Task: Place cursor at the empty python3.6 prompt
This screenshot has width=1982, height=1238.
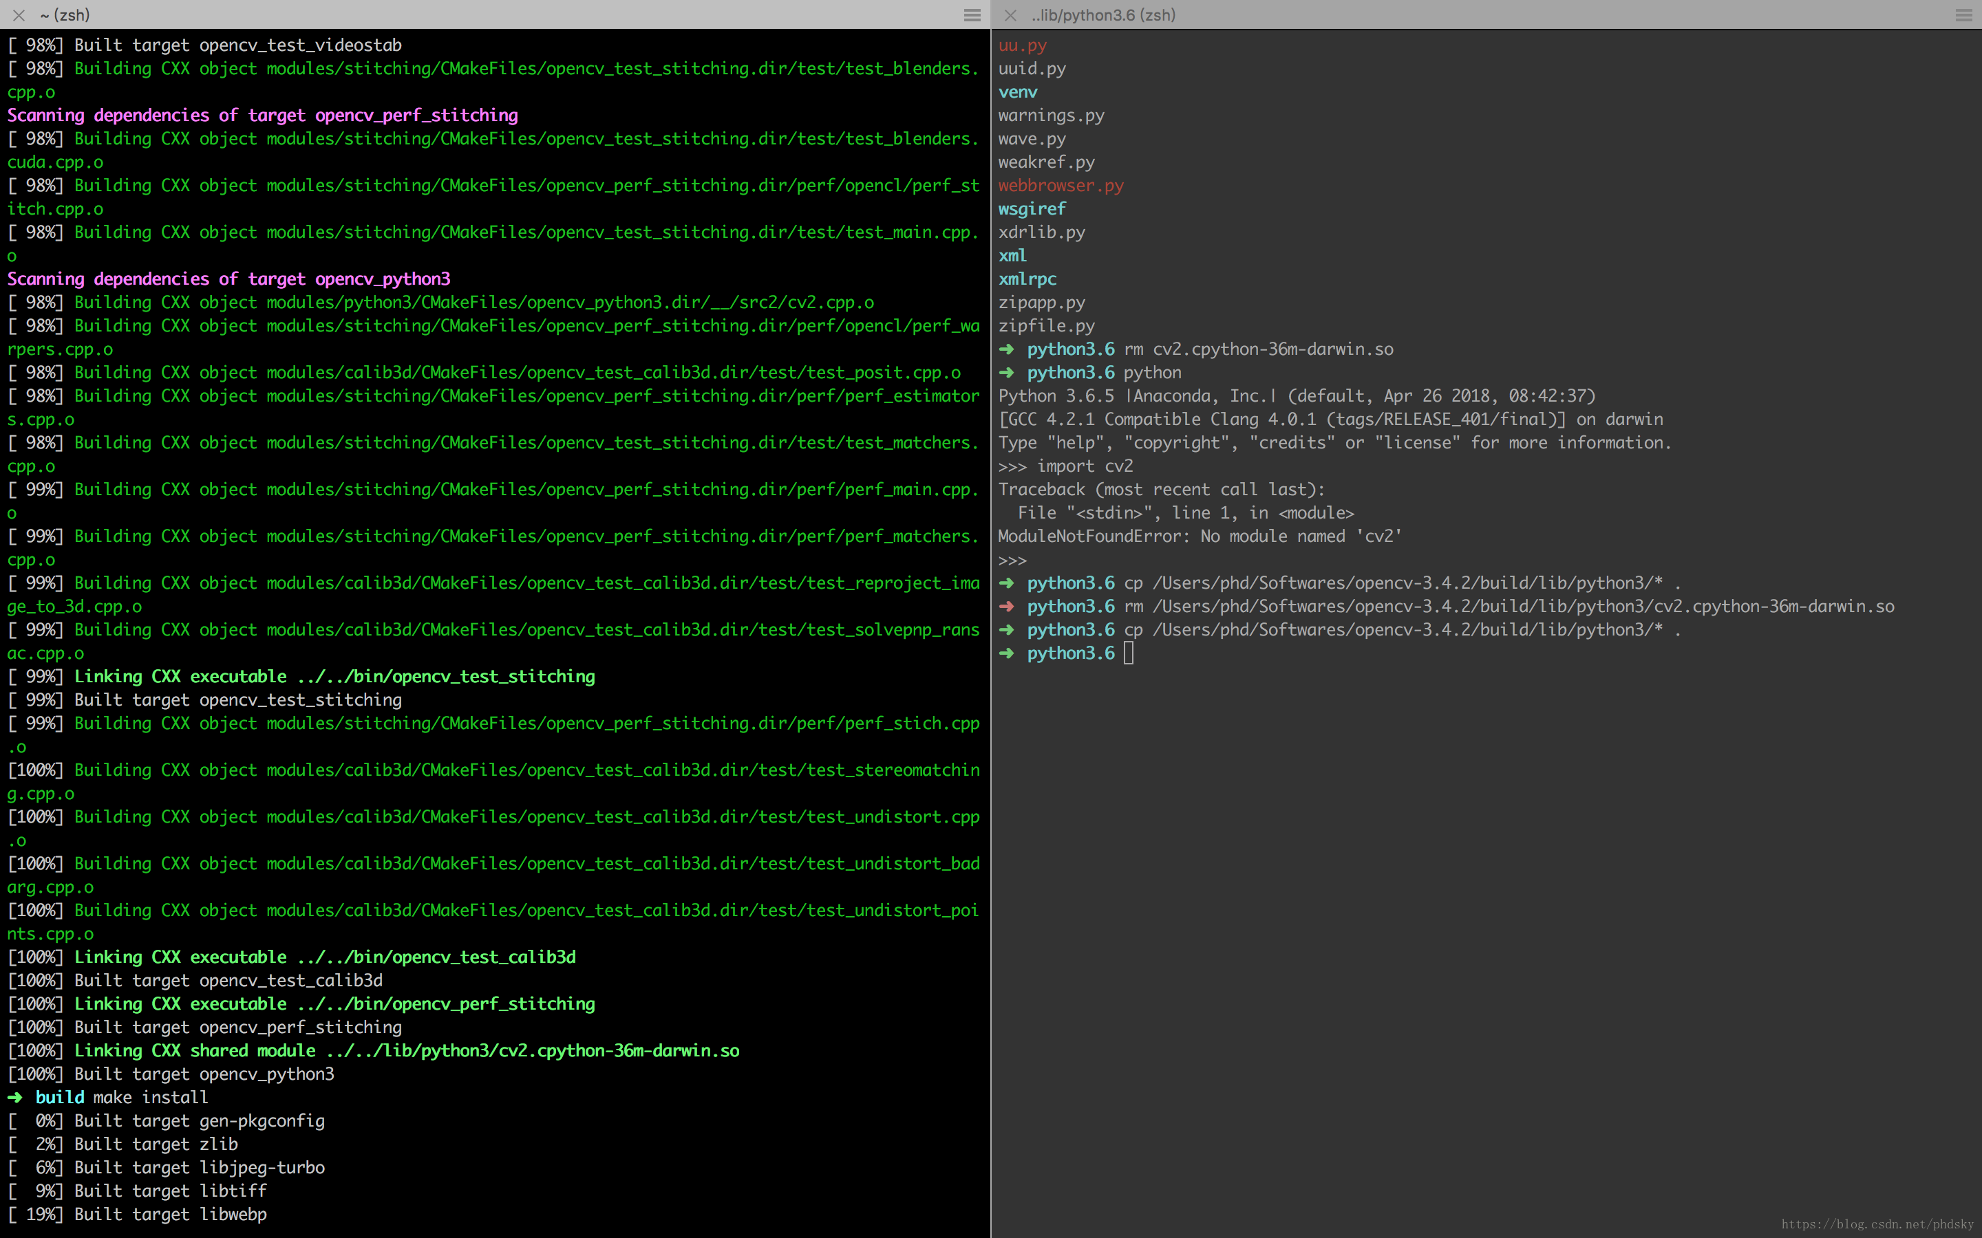Action: point(1129,653)
